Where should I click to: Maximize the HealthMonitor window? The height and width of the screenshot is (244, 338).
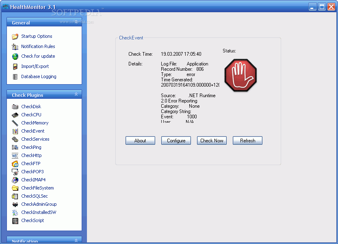point(322,7)
